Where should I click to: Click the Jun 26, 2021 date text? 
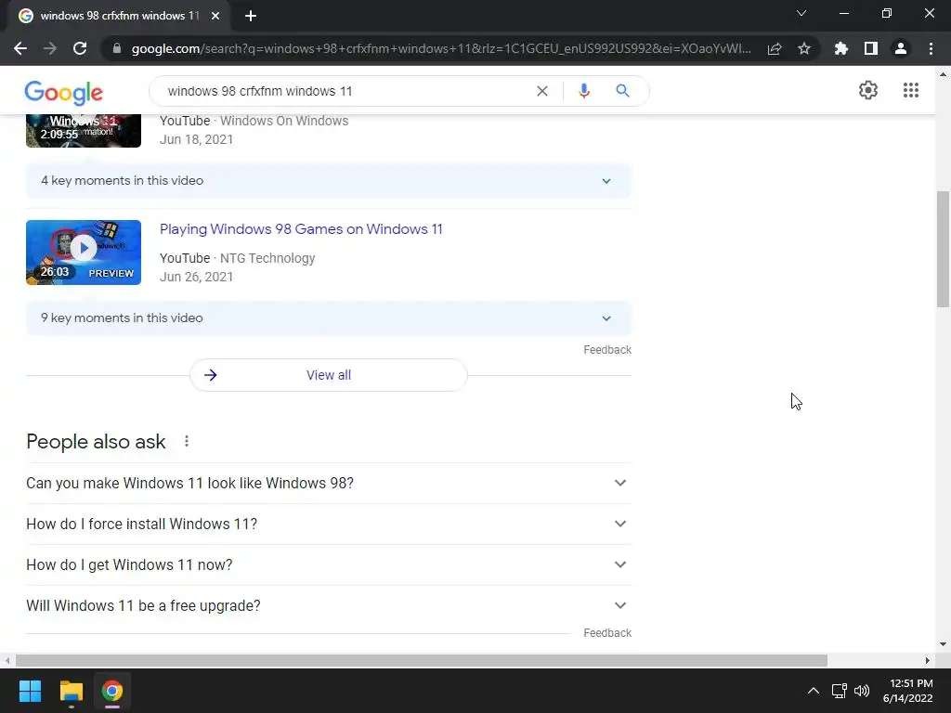coord(196,277)
